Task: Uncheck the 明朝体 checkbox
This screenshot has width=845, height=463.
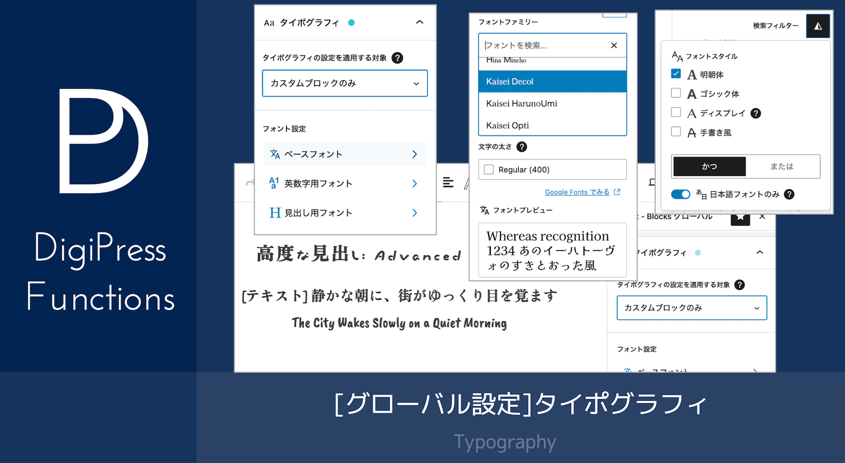Action: (x=676, y=74)
